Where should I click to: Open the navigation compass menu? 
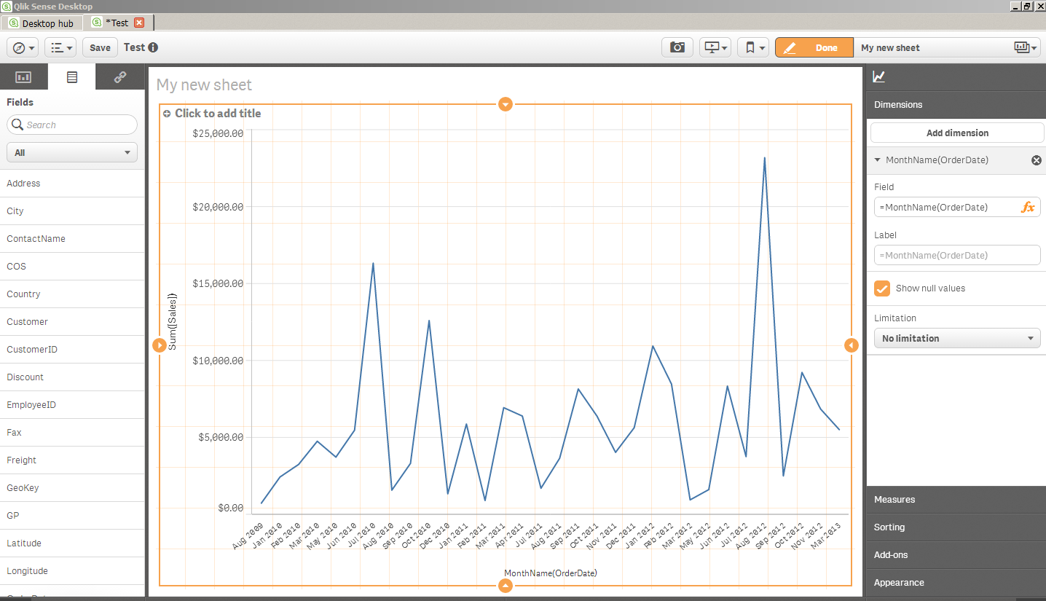pyautogui.click(x=23, y=47)
